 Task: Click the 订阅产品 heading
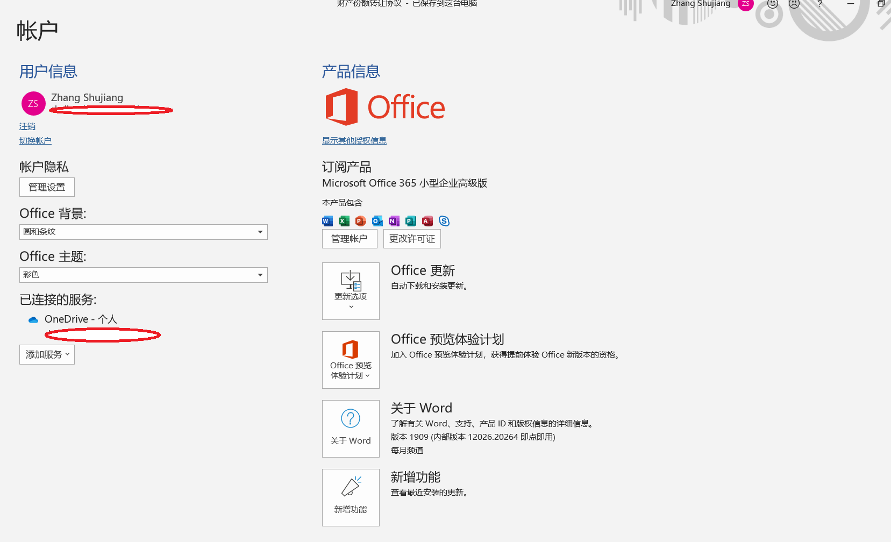[x=347, y=167]
